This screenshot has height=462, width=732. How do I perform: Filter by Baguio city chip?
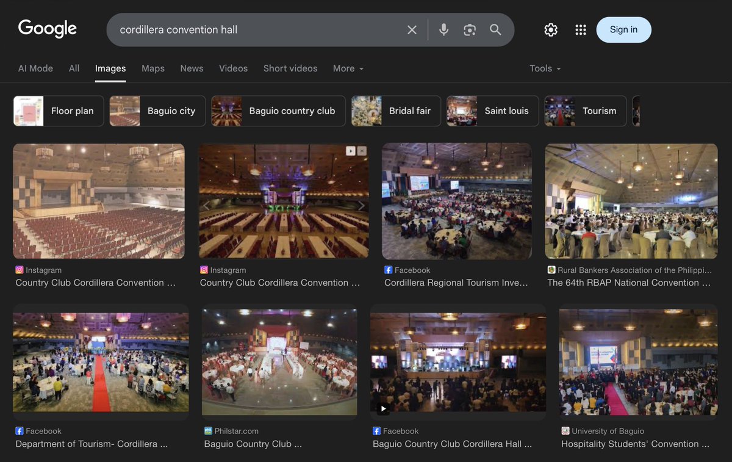[157, 111]
